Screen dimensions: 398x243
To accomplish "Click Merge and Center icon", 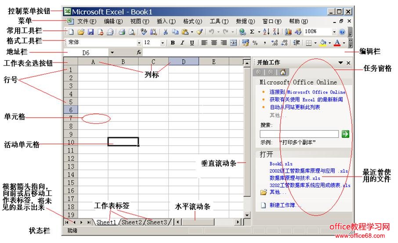I will click(x=233, y=43).
